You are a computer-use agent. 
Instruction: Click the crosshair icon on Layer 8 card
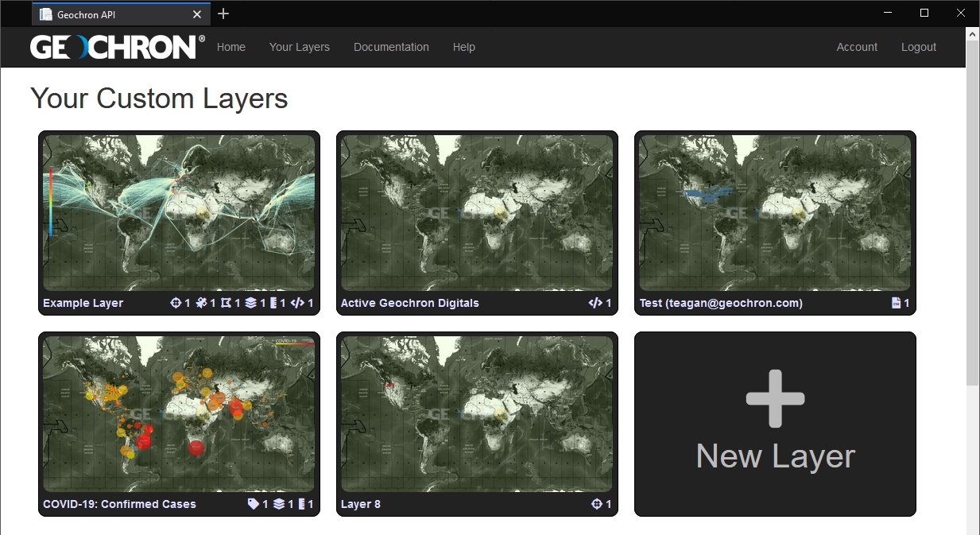point(597,504)
